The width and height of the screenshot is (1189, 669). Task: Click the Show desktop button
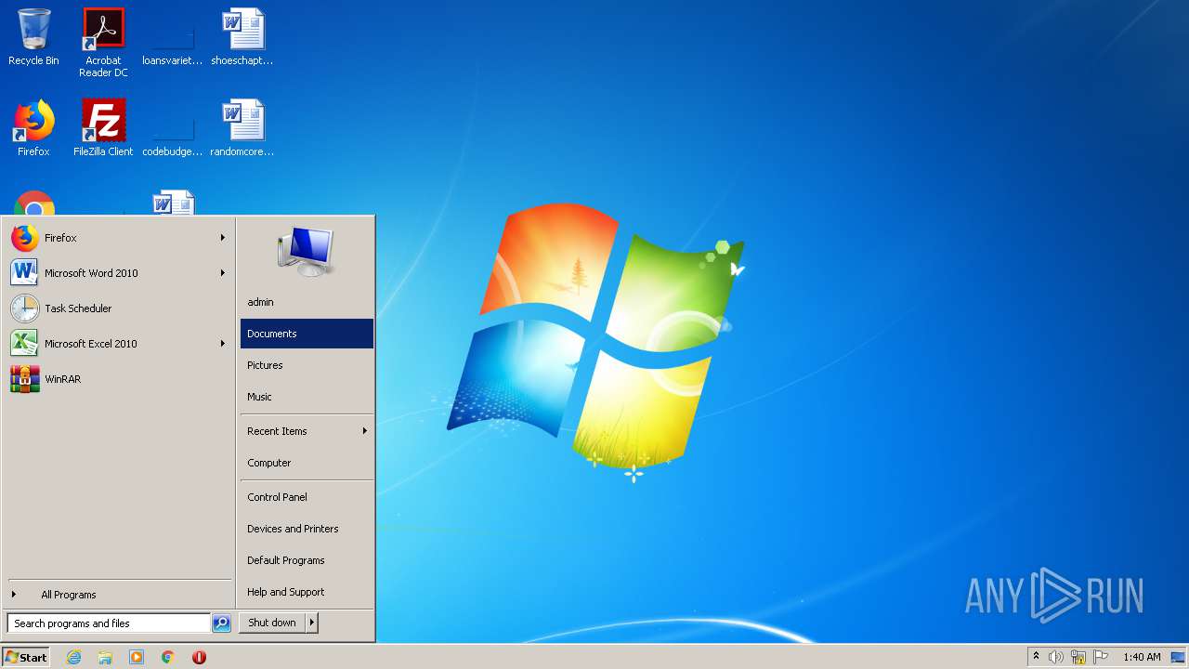[1179, 657]
